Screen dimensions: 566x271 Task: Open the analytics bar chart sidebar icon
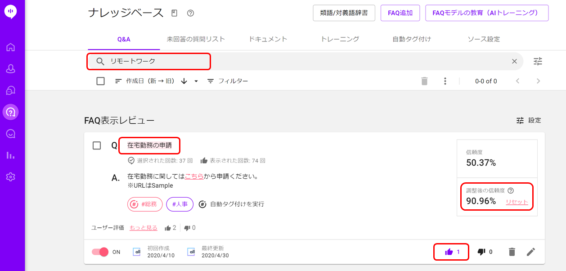11,155
